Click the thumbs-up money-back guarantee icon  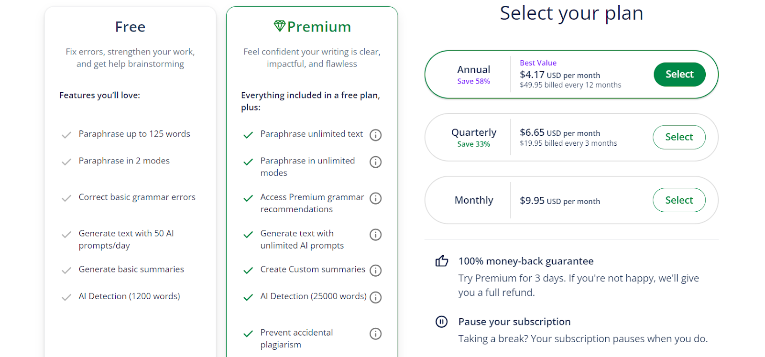pyautogui.click(x=442, y=260)
